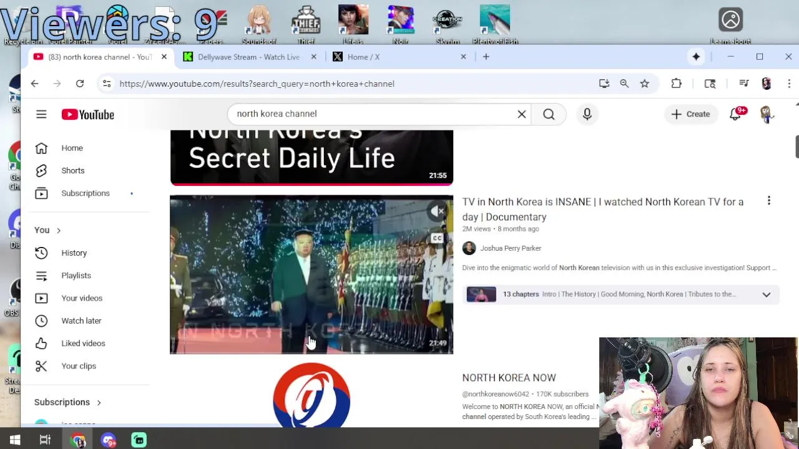Open the YouTube guide hamburger menu
The height and width of the screenshot is (449, 799).
41,114
